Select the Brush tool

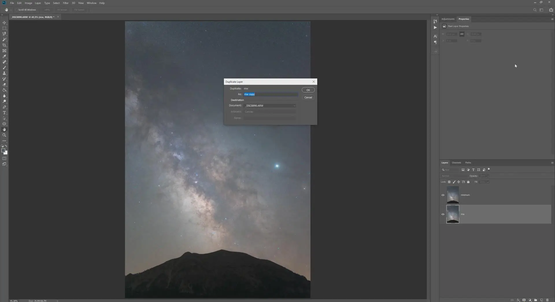4,67
